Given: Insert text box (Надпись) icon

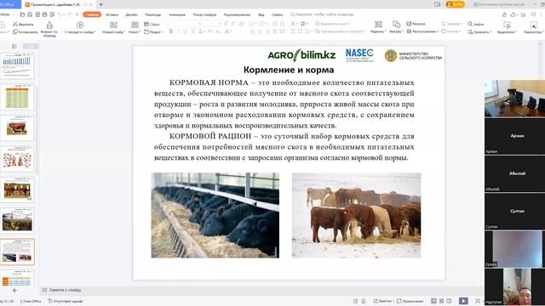Looking at the screenshot, I should 378,25.
